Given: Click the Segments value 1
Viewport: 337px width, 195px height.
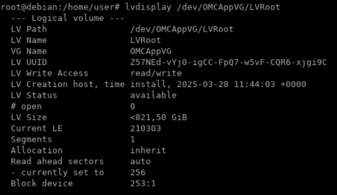Looking at the screenshot, I should click(132, 140).
